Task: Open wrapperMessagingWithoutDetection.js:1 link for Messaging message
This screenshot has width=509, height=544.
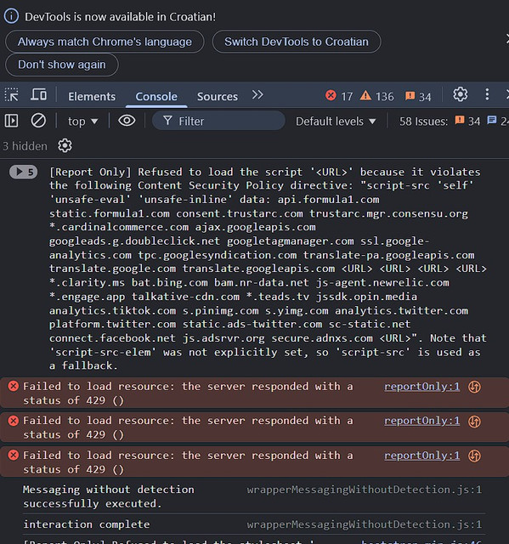Action: tap(364, 490)
